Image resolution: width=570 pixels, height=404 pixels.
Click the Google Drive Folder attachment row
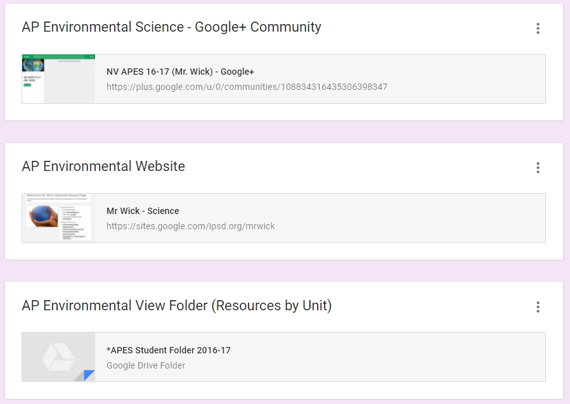pos(285,357)
